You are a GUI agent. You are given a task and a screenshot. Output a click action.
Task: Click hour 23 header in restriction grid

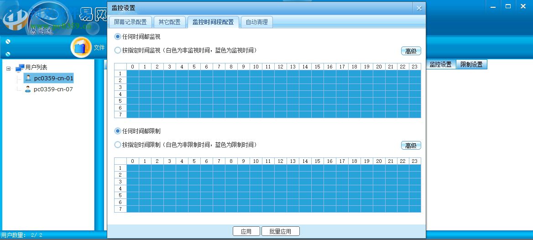tap(415, 161)
